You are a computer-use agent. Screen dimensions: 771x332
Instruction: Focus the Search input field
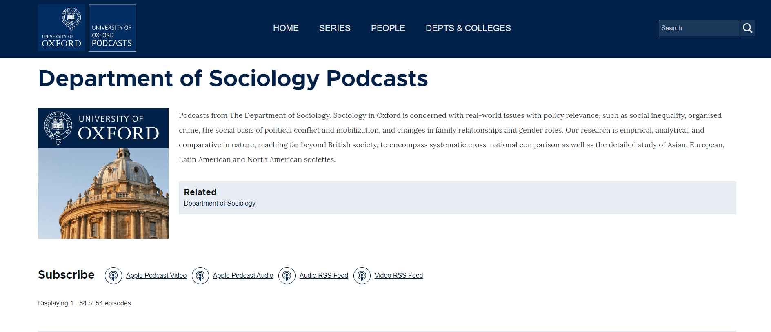pos(699,28)
